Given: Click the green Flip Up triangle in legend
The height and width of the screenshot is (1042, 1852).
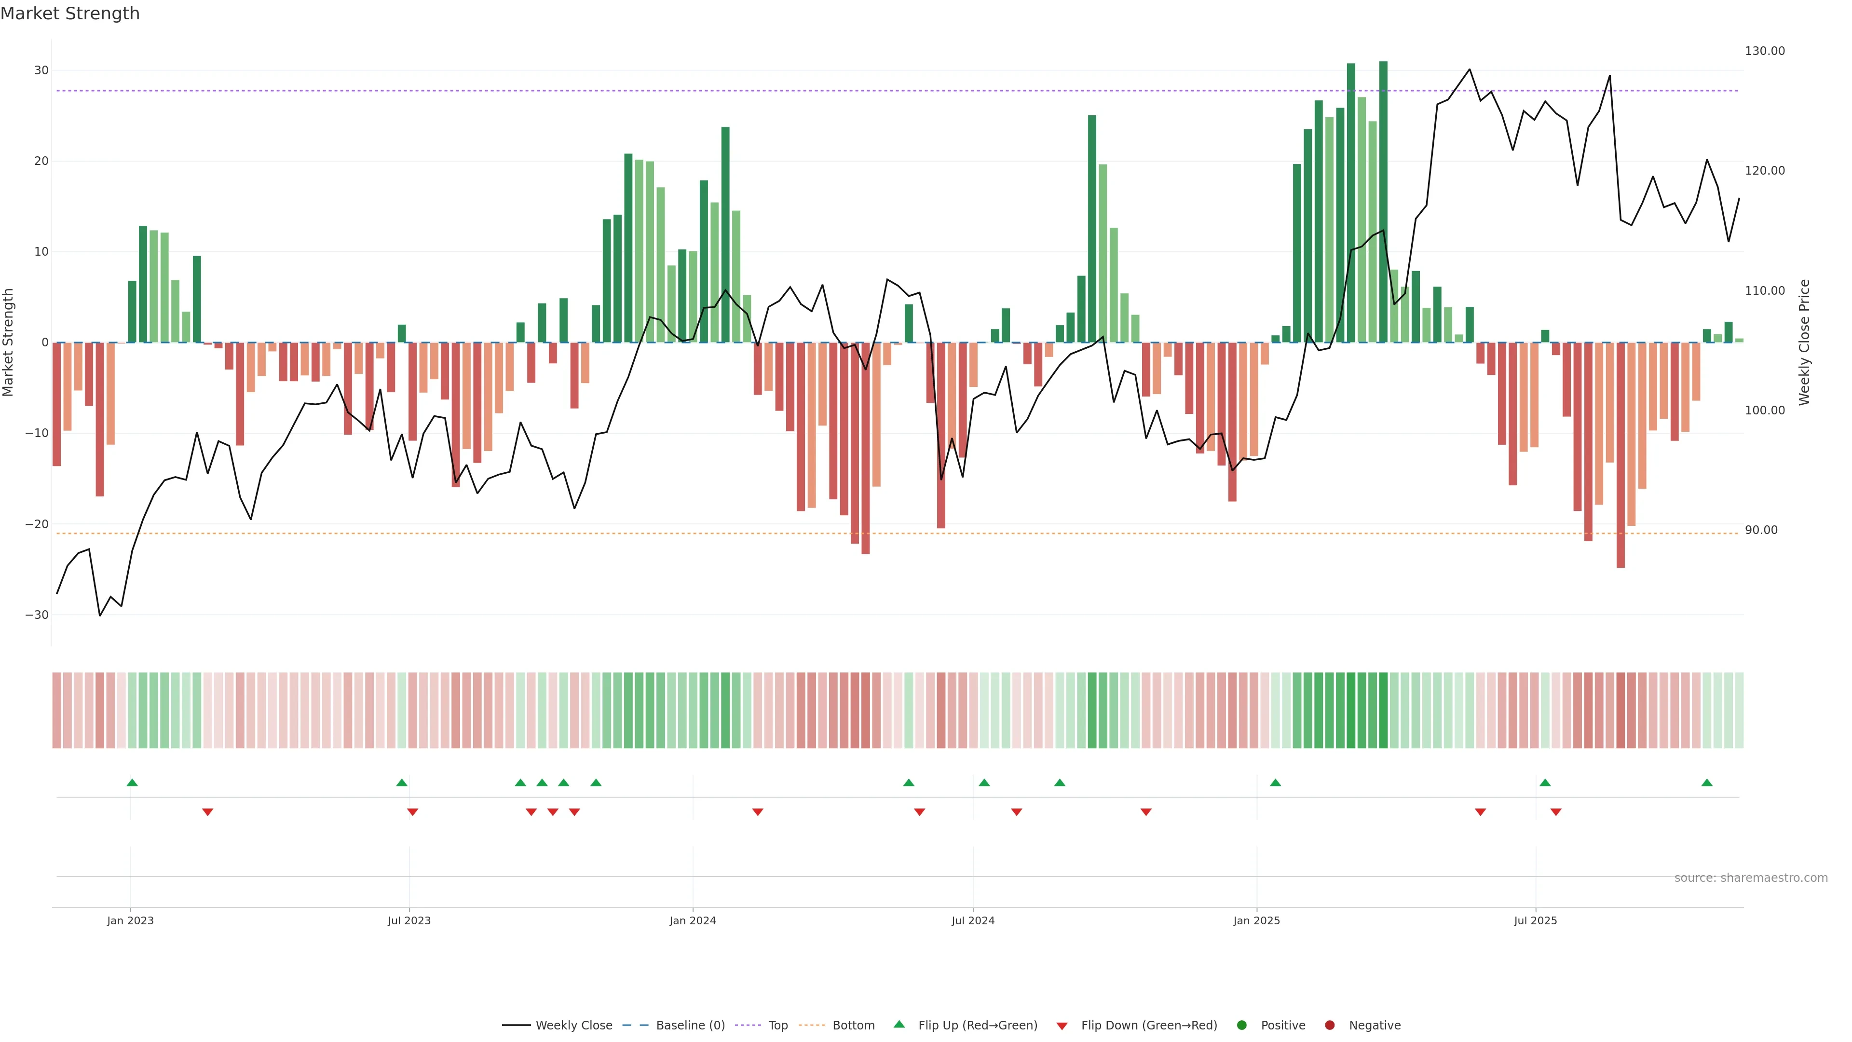Looking at the screenshot, I should pos(899,1024).
